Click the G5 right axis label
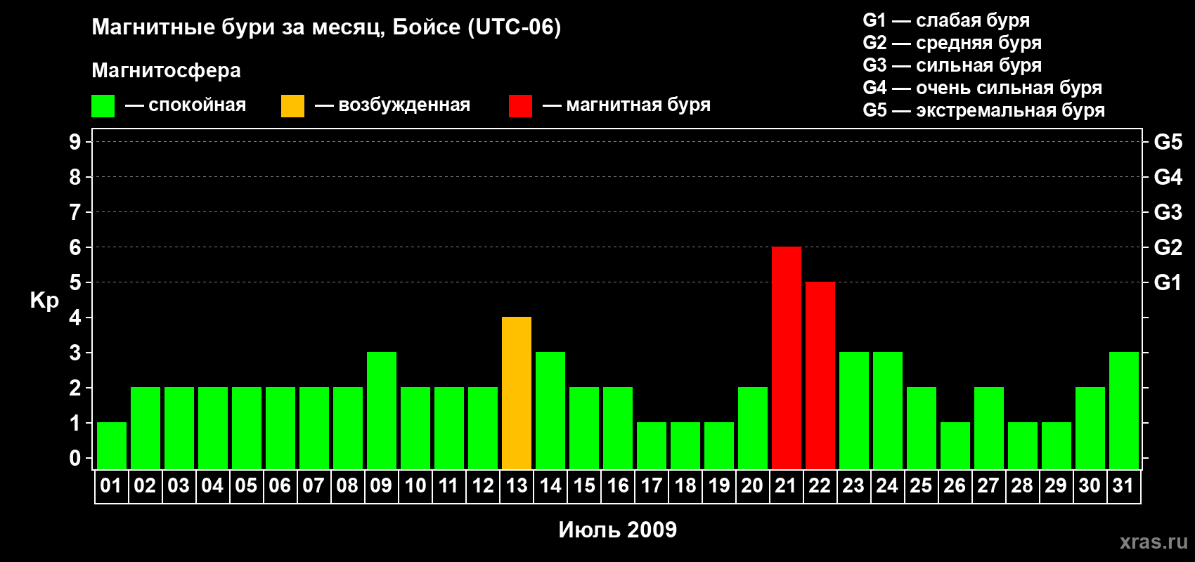The height and width of the screenshot is (562, 1195). pyautogui.click(x=1168, y=142)
